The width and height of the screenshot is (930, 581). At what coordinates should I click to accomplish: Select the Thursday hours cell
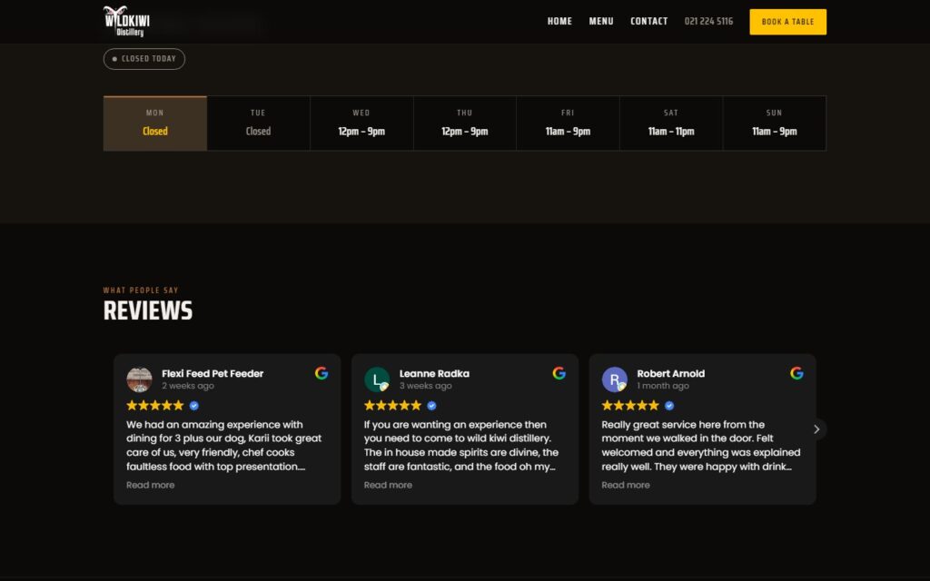[x=464, y=123]
